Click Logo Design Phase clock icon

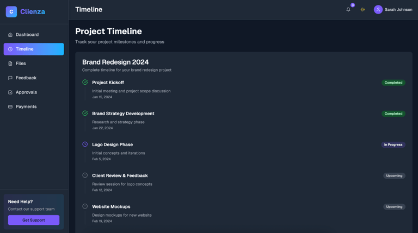(x=85, y=144)
